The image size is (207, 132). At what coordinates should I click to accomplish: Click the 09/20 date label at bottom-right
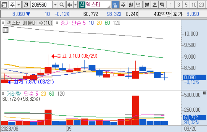[190, 129]
